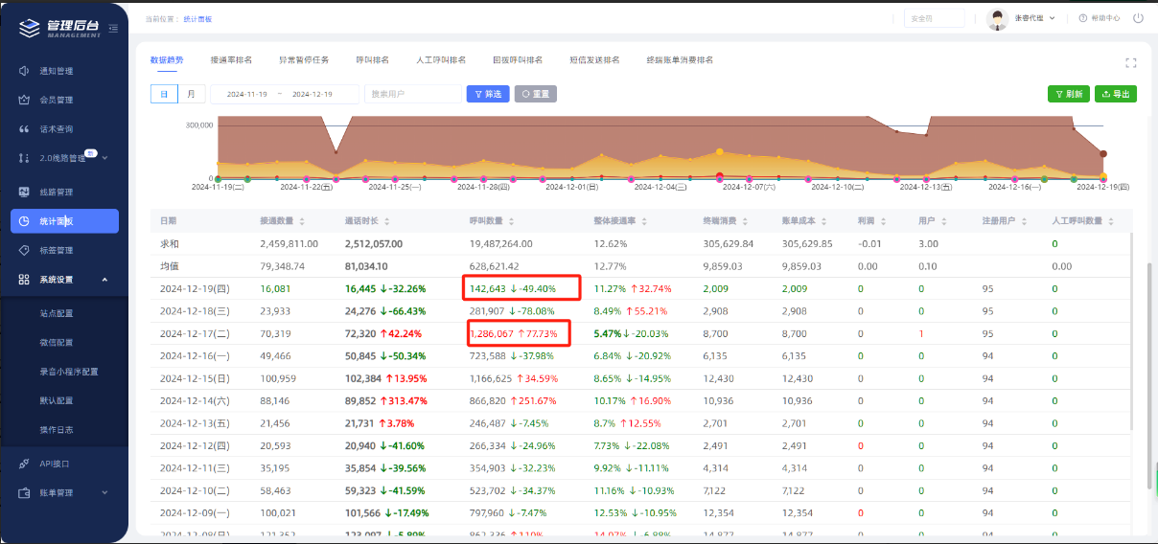1158x544 pixels.
Task: Click the green 导出 export button
Action: pos(1116,94)
